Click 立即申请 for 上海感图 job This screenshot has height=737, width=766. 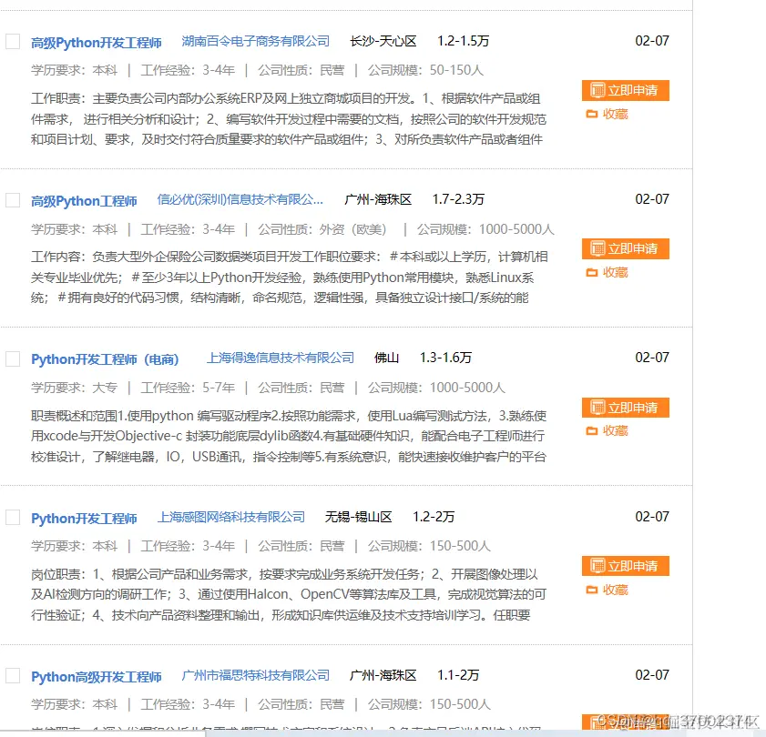626,566
